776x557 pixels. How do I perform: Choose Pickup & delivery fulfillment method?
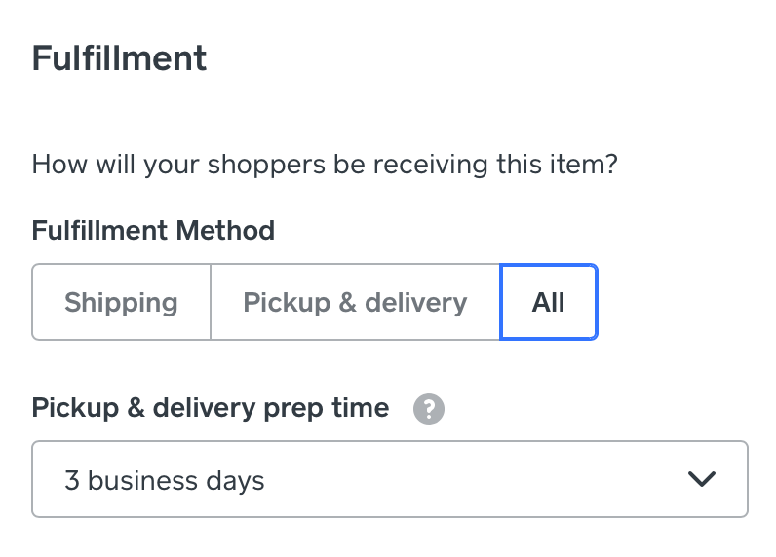point(355,302)
